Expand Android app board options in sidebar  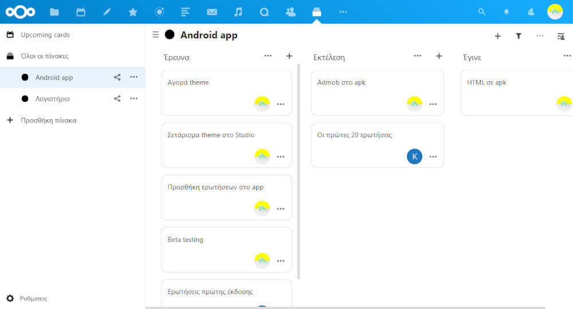point(134,77)
